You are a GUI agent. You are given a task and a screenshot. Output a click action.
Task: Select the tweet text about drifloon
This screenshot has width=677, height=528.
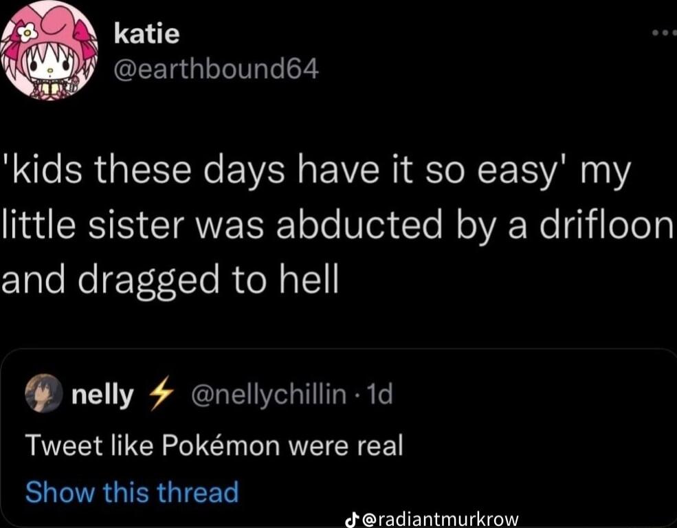point(337,222)
